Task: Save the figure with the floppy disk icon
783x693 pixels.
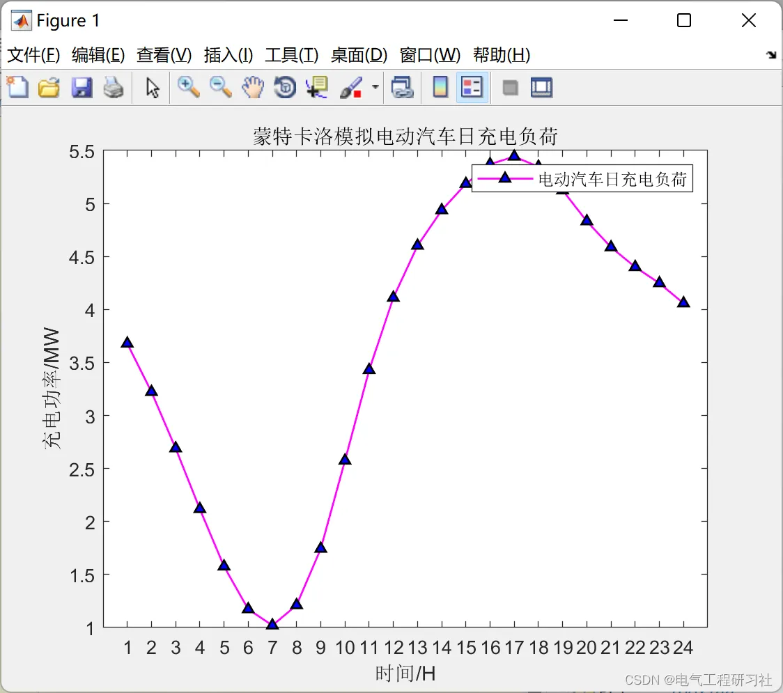Action: click(82, 87)
